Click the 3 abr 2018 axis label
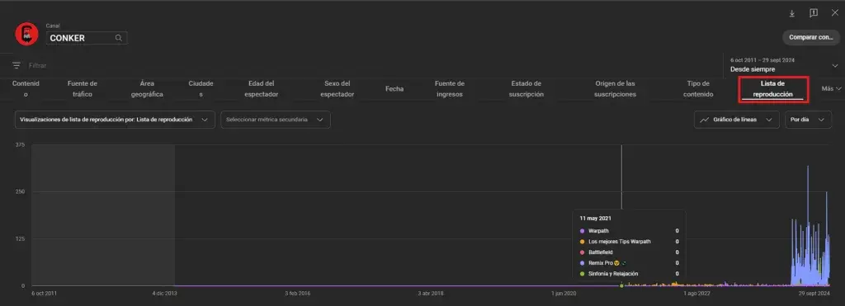Image resolution: width=845 pixels, height=306 pixels. [431, 294]
